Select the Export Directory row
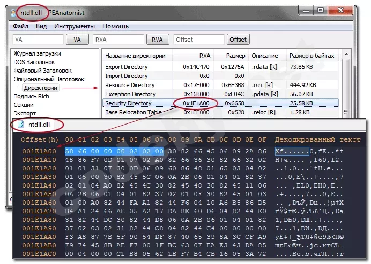 click(220, 67)
